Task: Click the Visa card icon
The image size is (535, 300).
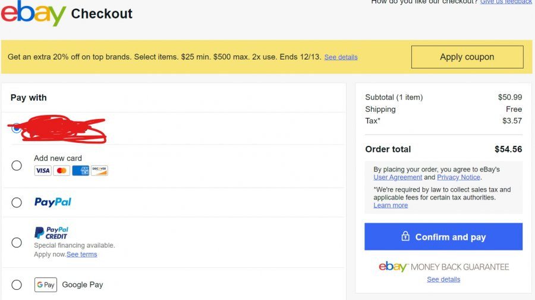Action: (x=43, y=170)
